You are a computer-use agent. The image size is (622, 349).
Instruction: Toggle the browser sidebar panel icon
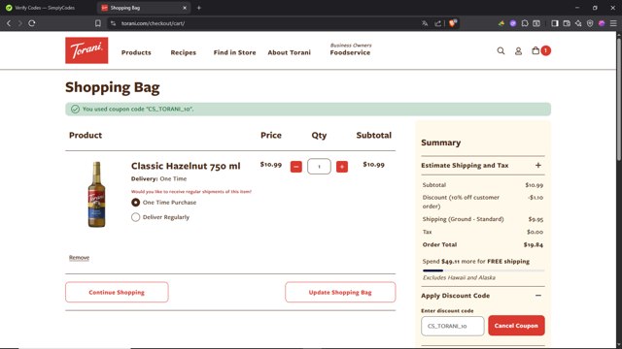(555, 23)
